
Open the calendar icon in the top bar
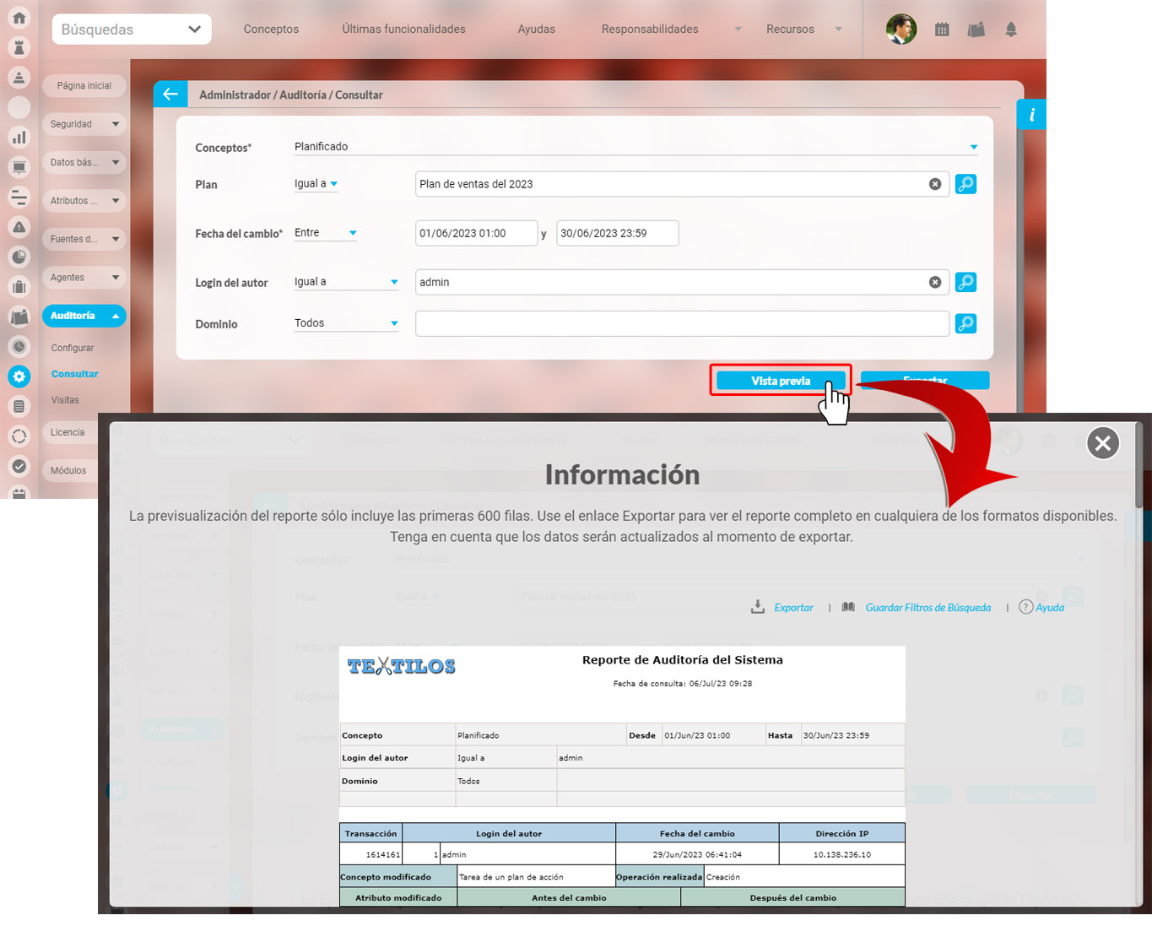[942, 30]
